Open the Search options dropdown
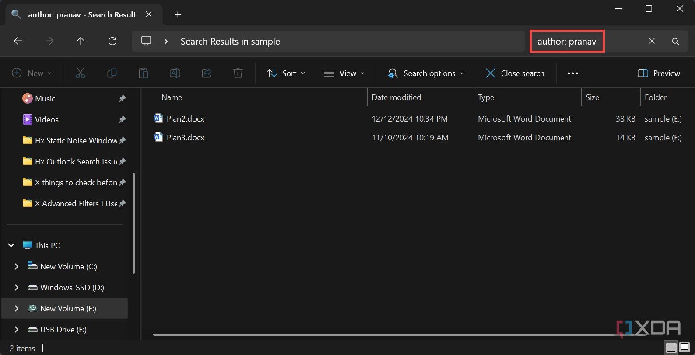 (x=426, y=73)
